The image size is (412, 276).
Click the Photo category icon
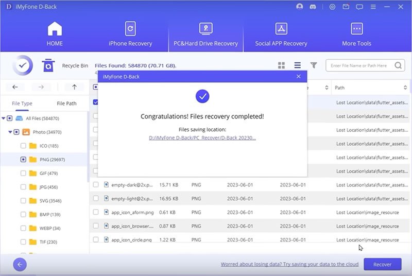(26, 132)
